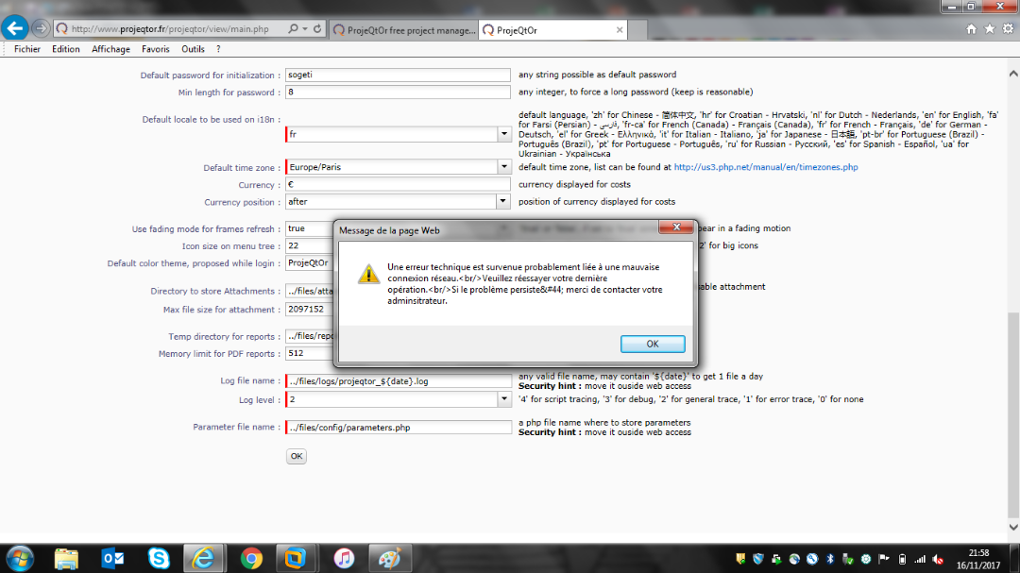Click the Memory limit for PDF reports field
The height and width of the screenshot is (573, 1020).
[310, 354]
